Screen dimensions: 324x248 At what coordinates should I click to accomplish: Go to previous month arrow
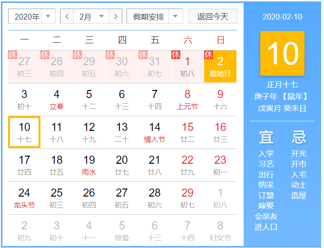coord(67,17)
